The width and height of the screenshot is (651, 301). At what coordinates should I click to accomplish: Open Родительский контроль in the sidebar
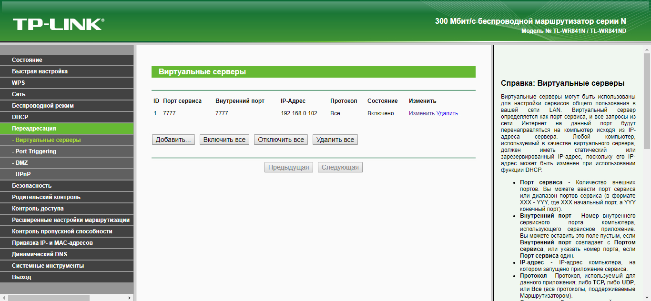pyautogui.click(x=67, y=197)
